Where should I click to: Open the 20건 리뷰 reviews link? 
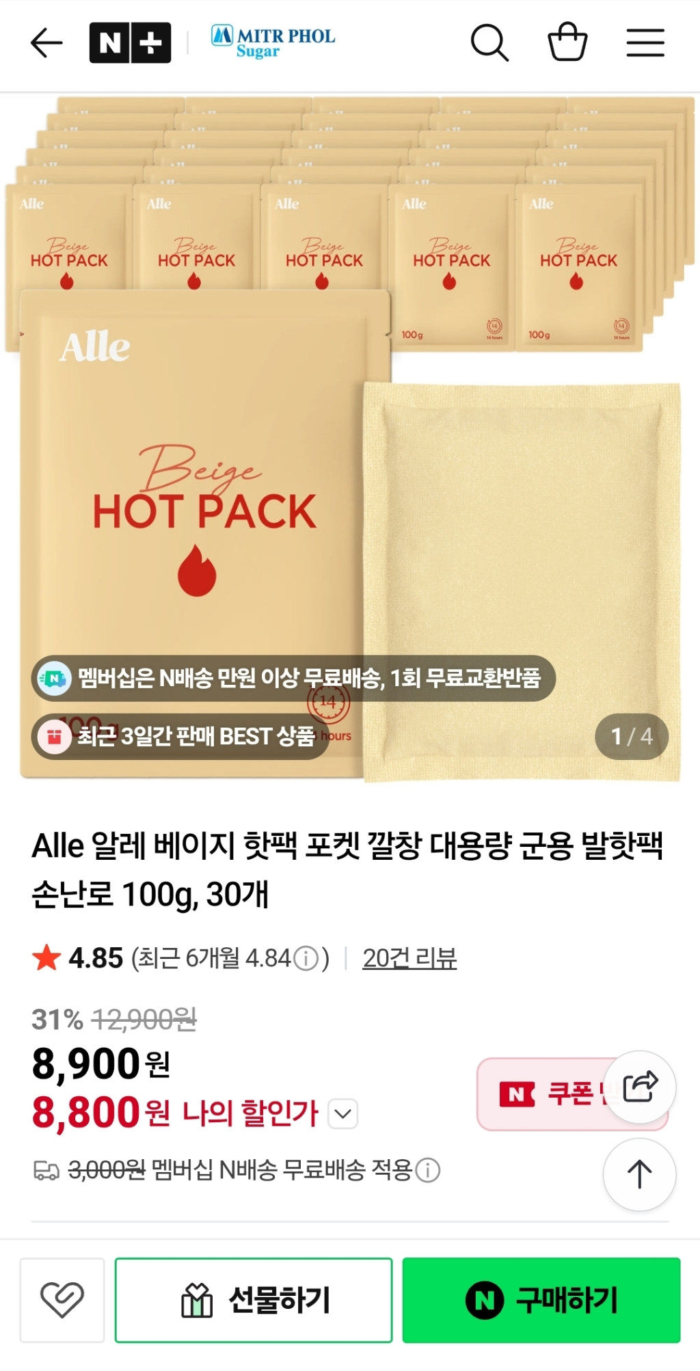(x=409, y=958)
